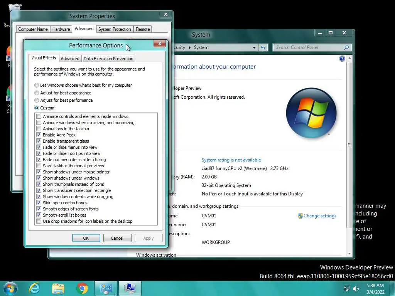Open the clock showing 5:38 AM

point(375,289)
